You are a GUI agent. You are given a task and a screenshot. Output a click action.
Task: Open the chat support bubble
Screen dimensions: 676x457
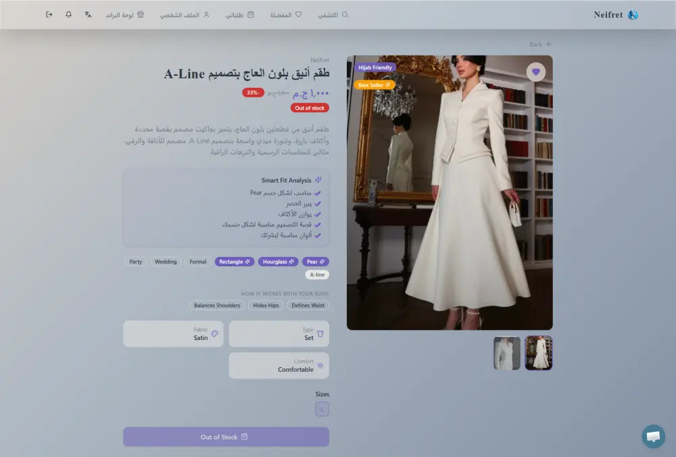pyautogui.click(x=653, y=436)
